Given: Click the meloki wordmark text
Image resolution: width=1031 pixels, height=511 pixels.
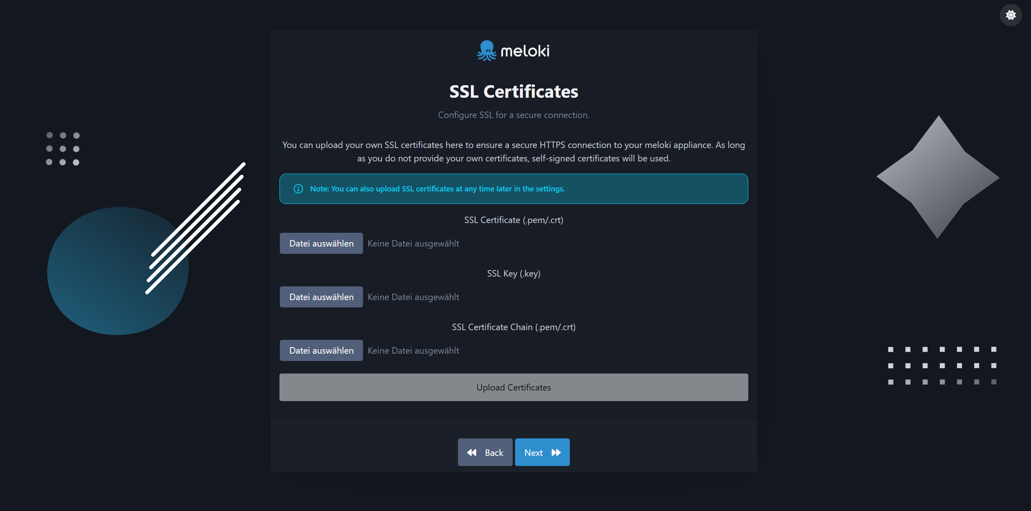Looking at the screenshot, I should (525, 51).
